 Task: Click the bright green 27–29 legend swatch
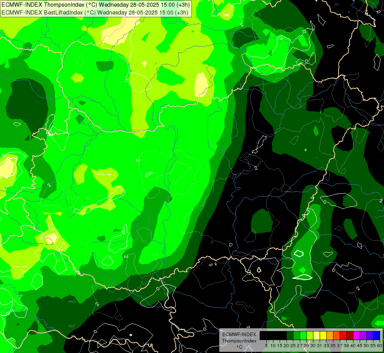click(303, 335)
